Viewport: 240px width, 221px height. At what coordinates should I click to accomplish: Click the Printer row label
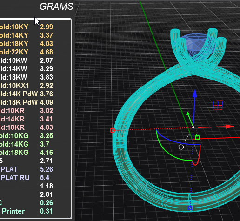click(13, 211)
